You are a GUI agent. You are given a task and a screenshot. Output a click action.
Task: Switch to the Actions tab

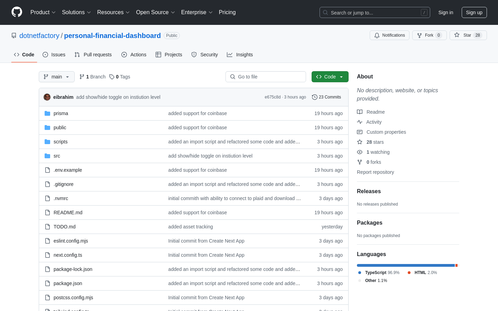coord(134,55)
